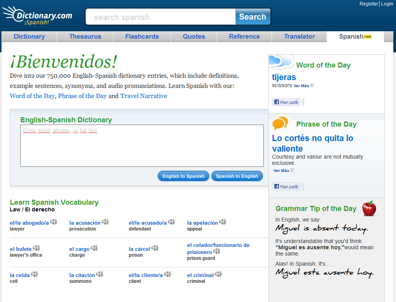Click the blue Search button
396x302 pixels.
[x=252, y=17]
